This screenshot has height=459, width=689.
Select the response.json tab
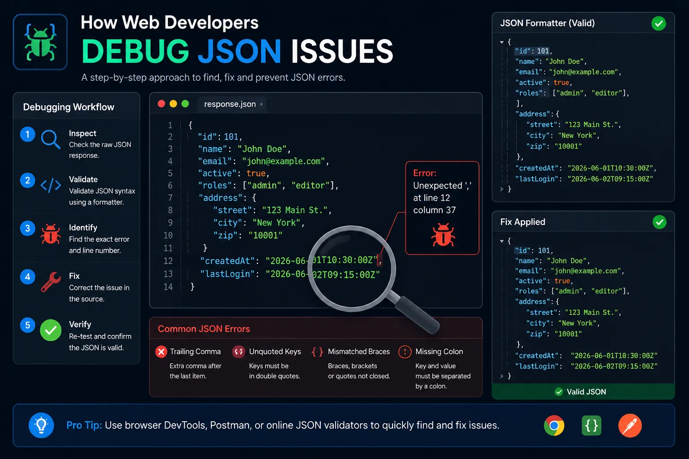[x=232, y=104]
